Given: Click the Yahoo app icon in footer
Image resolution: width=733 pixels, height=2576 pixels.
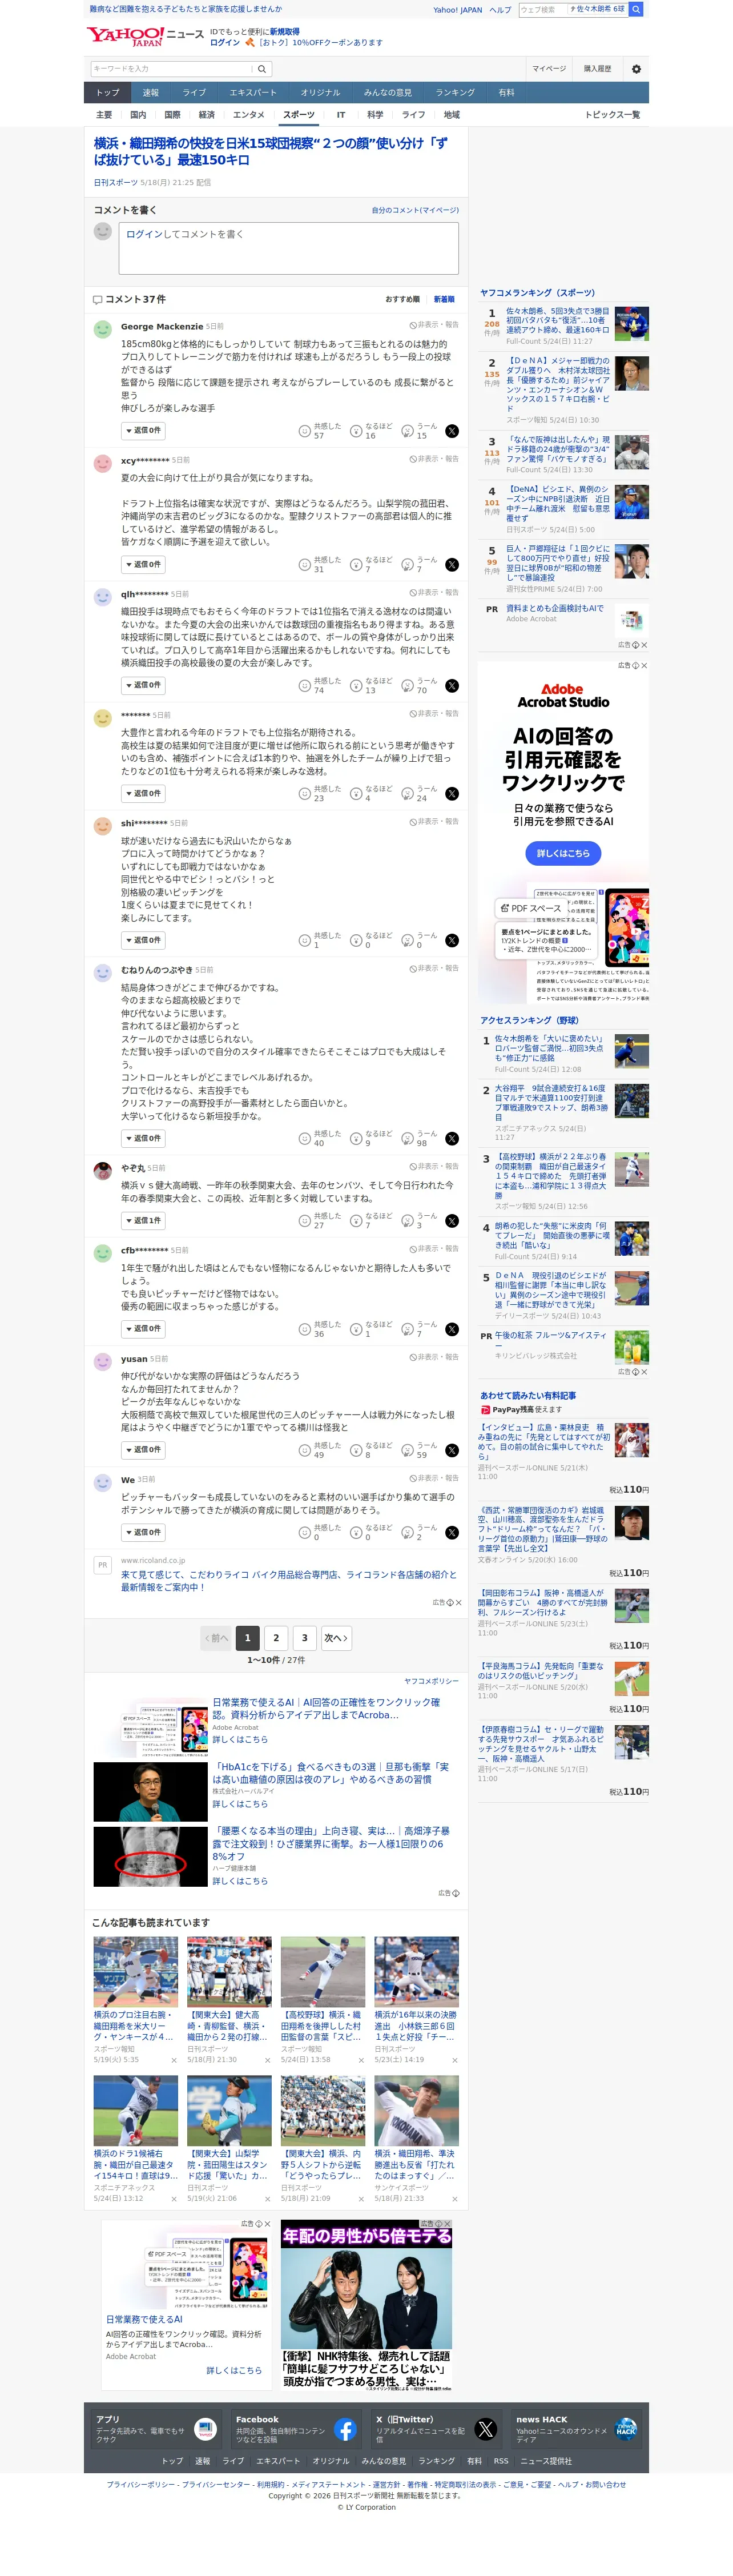Looking at the screenshot, I should (x=205, y=2429).
